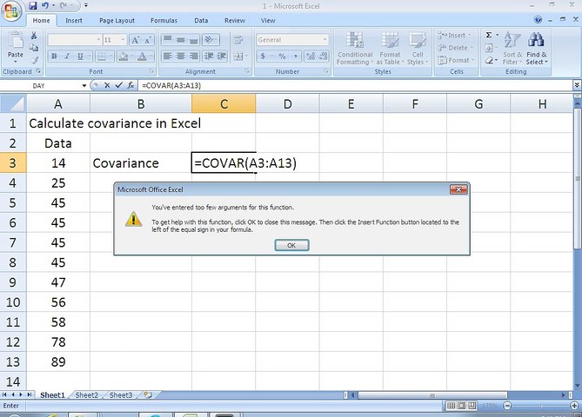Decrease Decimal places
The height and width of the screenshot is (417, 582).
tap(323, 56)
